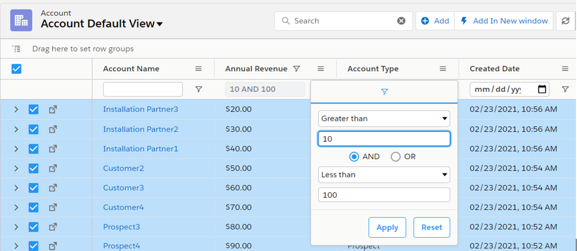The width and height of the screenshot is (577, 251).
Task: Open Installation Partner3 in new window icon
Action: 53,109
